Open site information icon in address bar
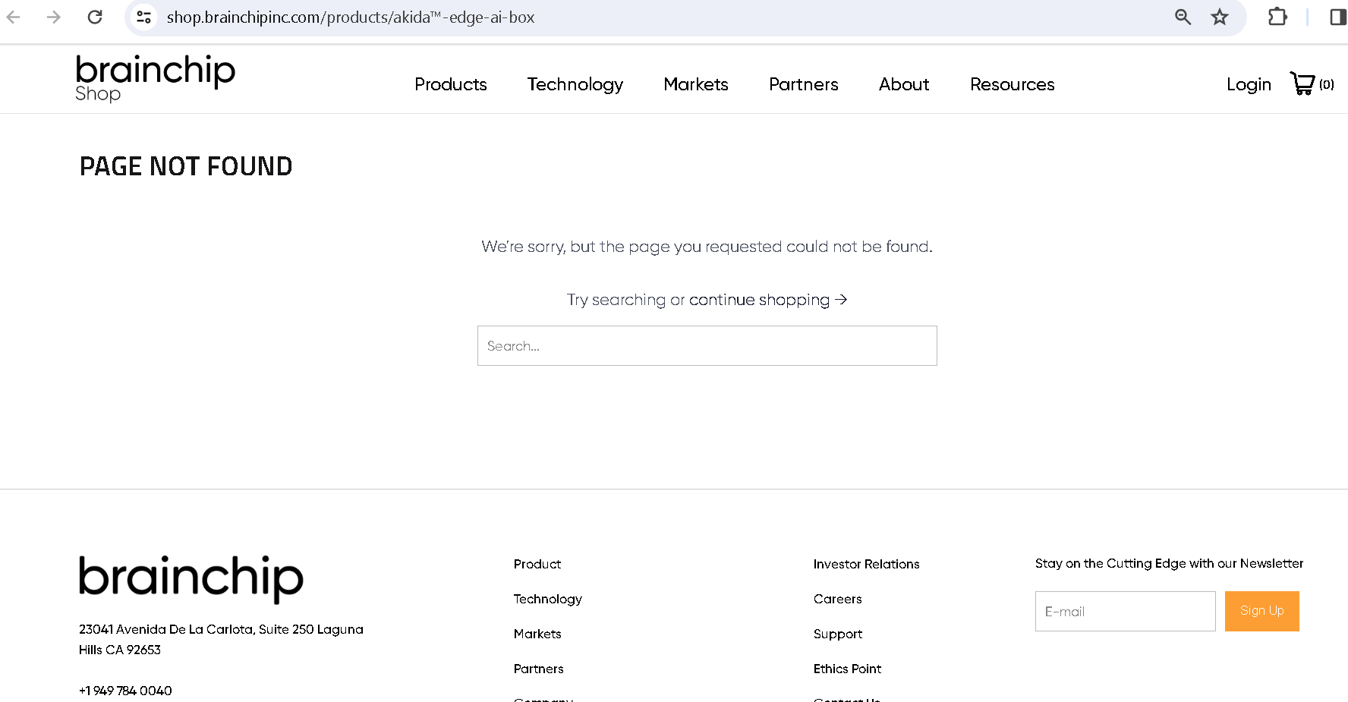This screenshot has width=1348, height=702. tap(143, 17)
